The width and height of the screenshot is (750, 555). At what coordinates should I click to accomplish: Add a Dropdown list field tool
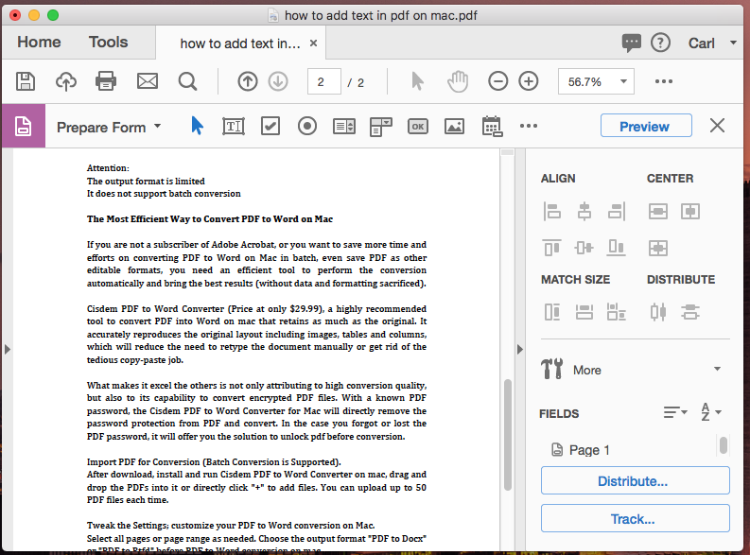(x=381, y=127)
